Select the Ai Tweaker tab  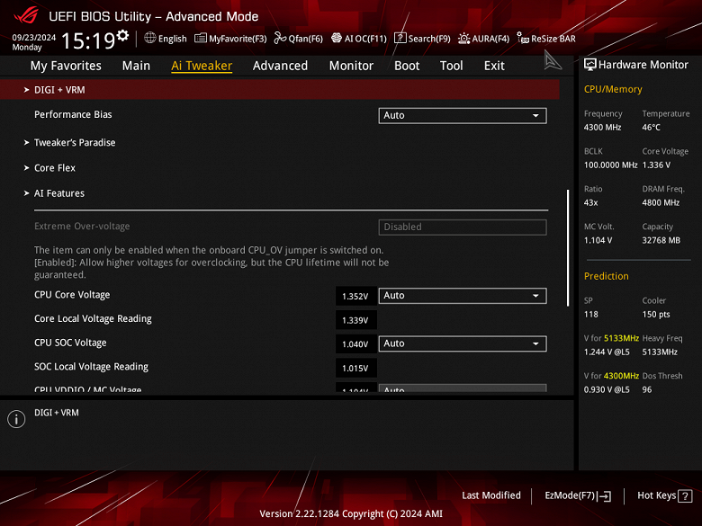tap(202, 66)
